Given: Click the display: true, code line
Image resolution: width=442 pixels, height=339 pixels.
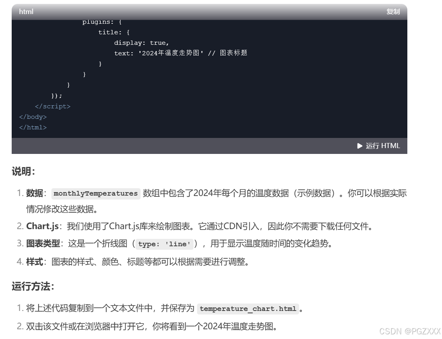Looking at the screenshot, I should 141,43.
